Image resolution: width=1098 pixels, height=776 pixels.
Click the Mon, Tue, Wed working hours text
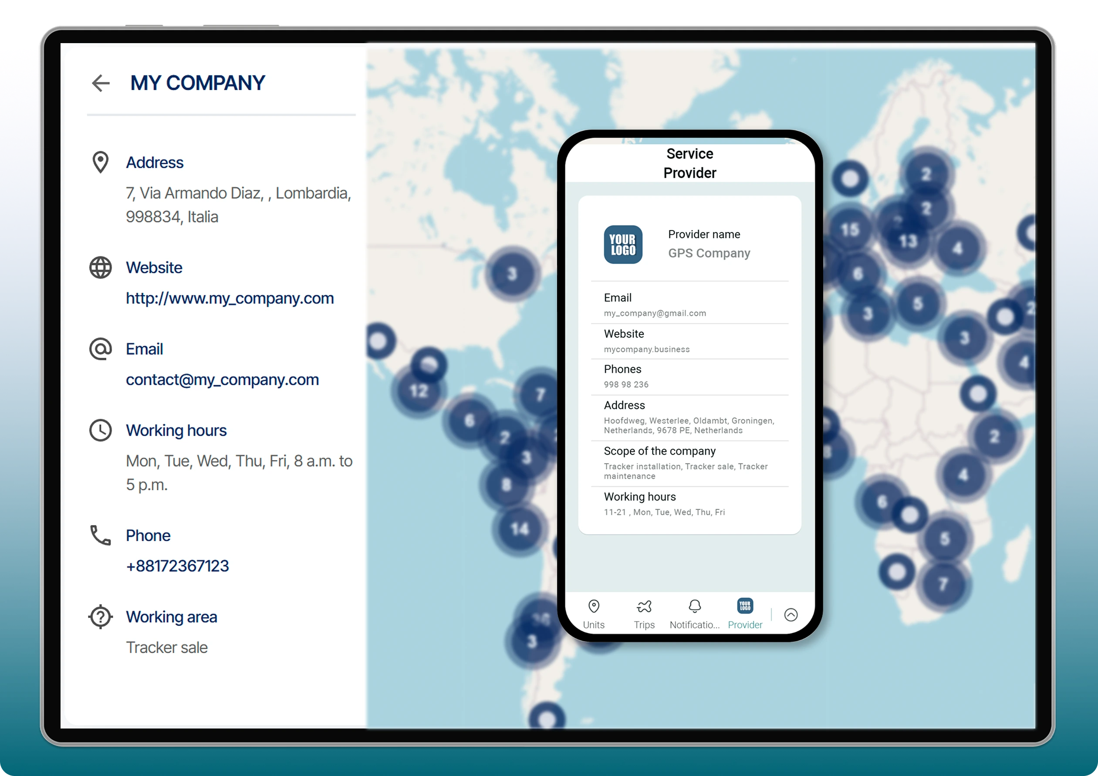click(x=239, y=473)
